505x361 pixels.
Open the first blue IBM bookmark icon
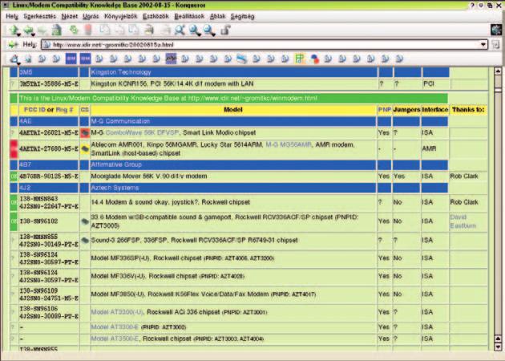71,59
